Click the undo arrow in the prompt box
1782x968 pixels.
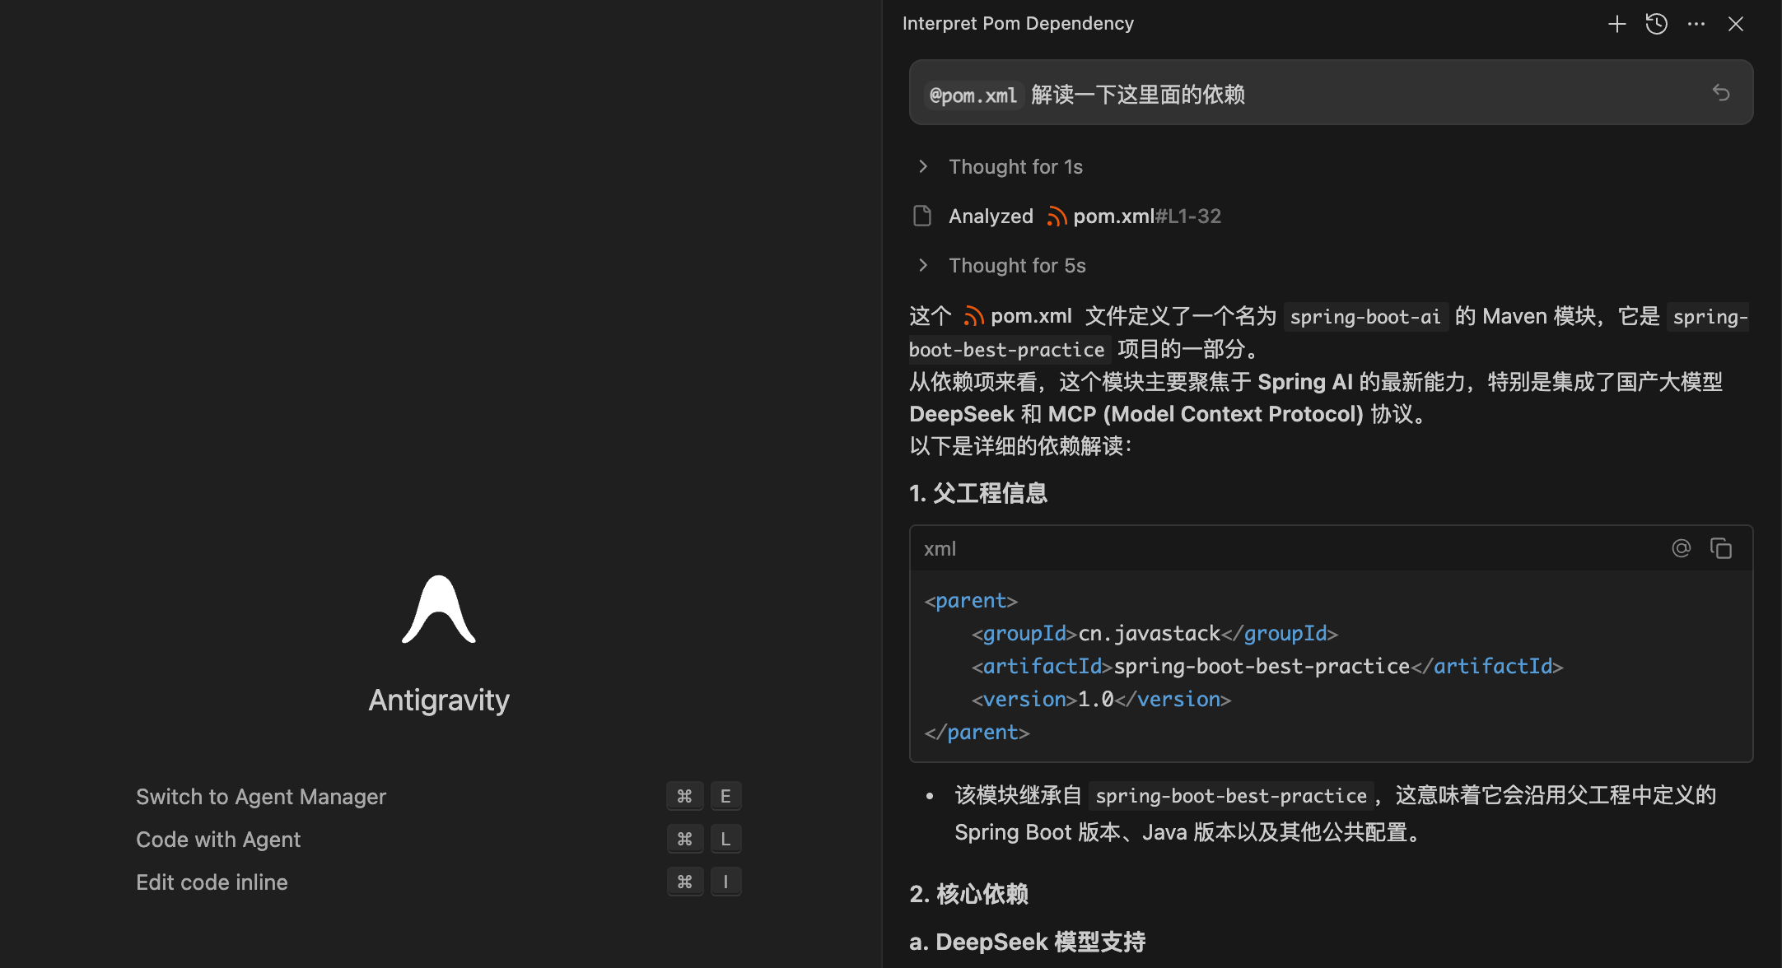pos(1720,92)
